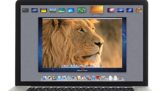The height and width of the screenshot is (91, 162).
Task: Launch iTunes from the Dock
Action: click(93, 78)
